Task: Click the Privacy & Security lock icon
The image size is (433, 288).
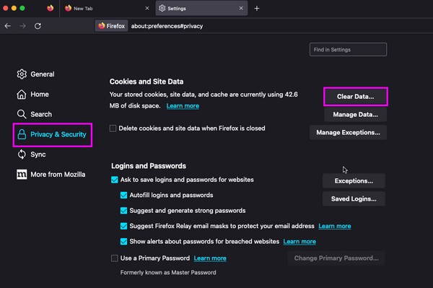Action: [22, 134]
